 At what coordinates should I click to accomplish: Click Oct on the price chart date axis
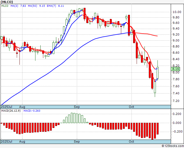pos(131,107)
